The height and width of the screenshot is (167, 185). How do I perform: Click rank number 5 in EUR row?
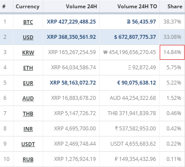pos(5,83)
